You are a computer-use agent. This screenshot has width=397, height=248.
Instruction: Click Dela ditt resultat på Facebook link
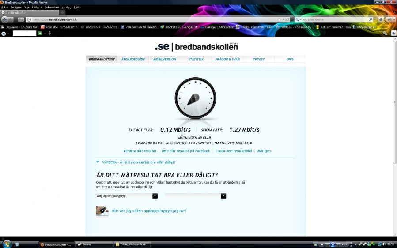pyautogui.click(x=186, y=151)
